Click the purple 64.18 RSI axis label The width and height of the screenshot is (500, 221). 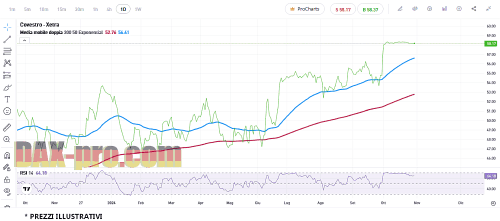click(x=490, y=175)
